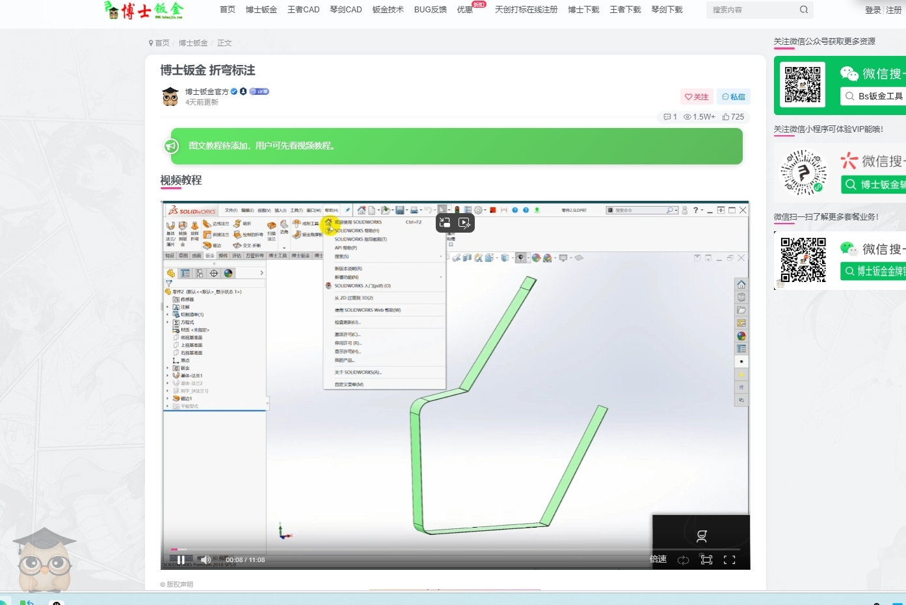Open the 倍速 playback speed menu
This screenshot has width=906, height=605.
pyautogui.click(x=658, y=560)
